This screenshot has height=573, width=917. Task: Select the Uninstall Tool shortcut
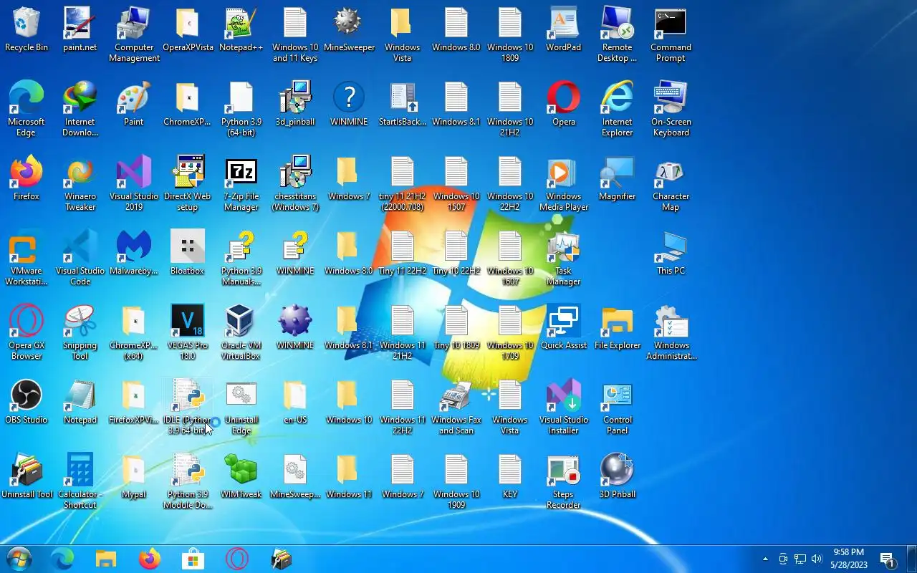click(27, 477)
